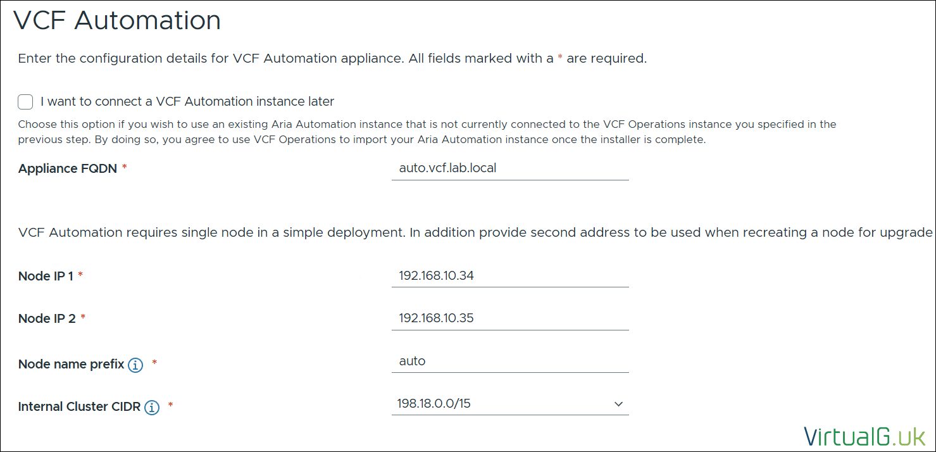Image resolution: width=936 pixels, height=452 pixels.
Task: Click the "I want to connect a VCF Automation instance later" label
Action: pos(187,101)
